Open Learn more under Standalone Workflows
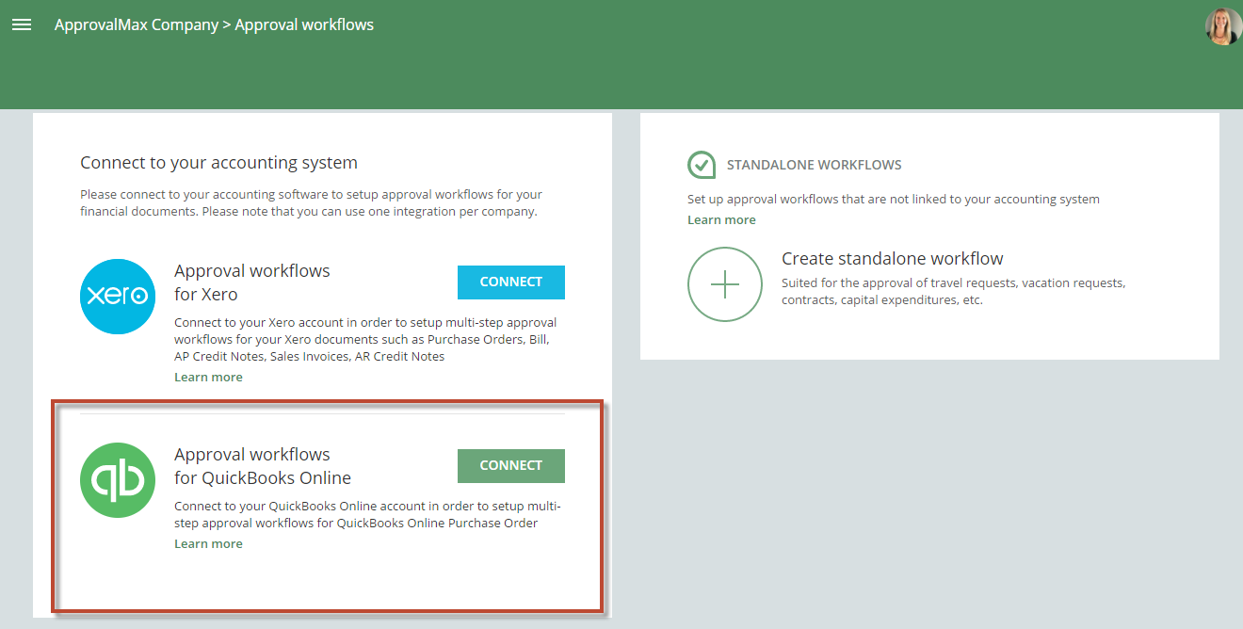 pyautogui.click(x=721, y=219)
